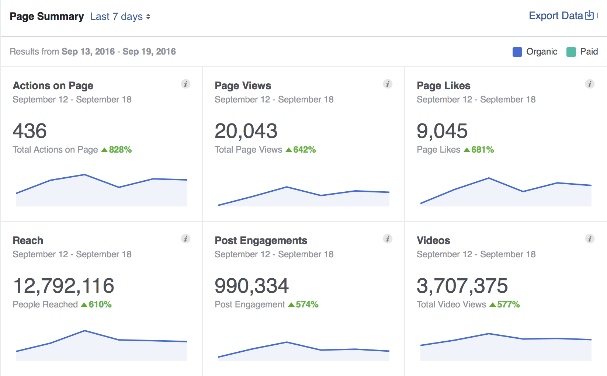Open the Last 7 days dropdown
The height and width of the screenshot is (376, 607).
point(116,17)
